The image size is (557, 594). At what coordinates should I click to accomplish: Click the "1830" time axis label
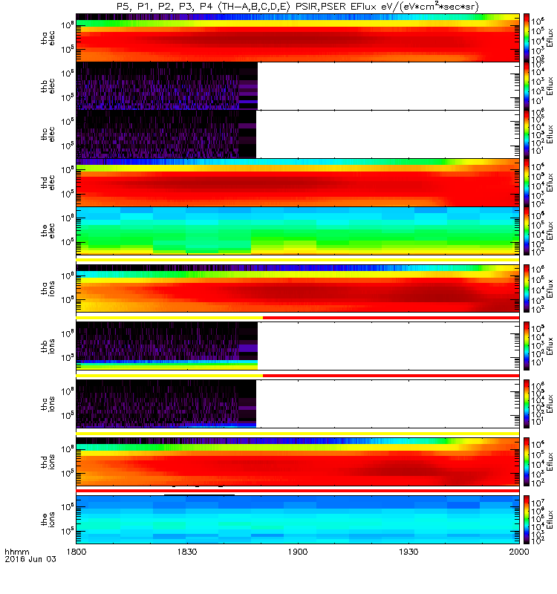[x=187, y=552]
